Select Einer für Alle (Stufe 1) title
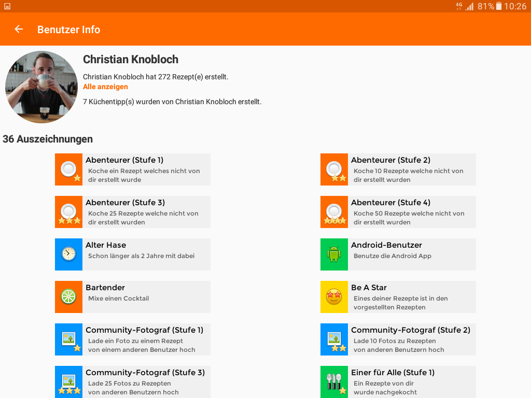The height and width of the screenshot is (398, 531). click(393, 373)
